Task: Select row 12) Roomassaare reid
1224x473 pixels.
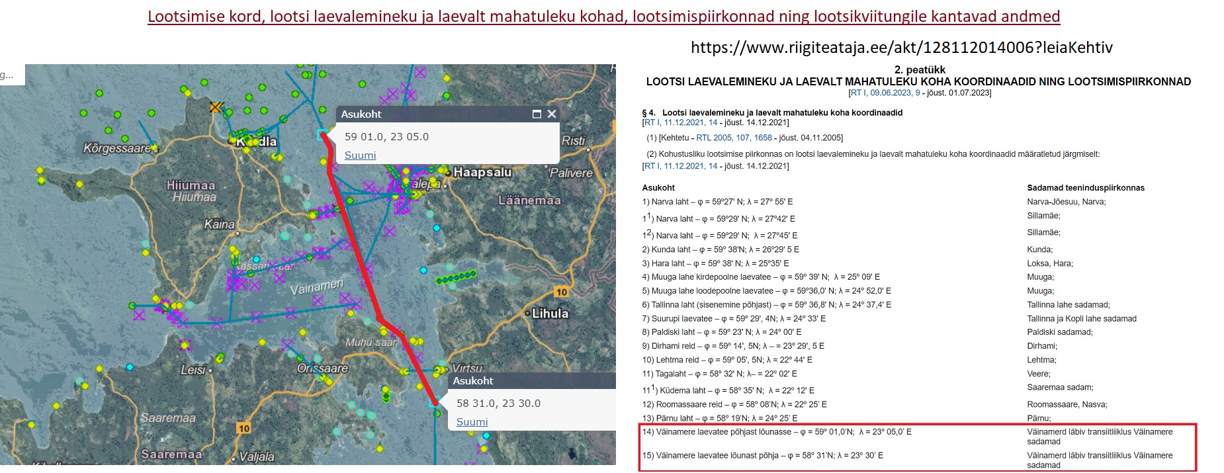Action: tap(734, 404)
